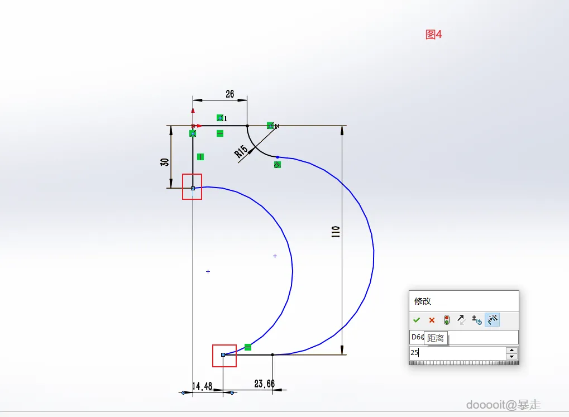Select the 110 vertical dimension
The width and height of the screenshot is (569, 417).
[x=336, y=232]
